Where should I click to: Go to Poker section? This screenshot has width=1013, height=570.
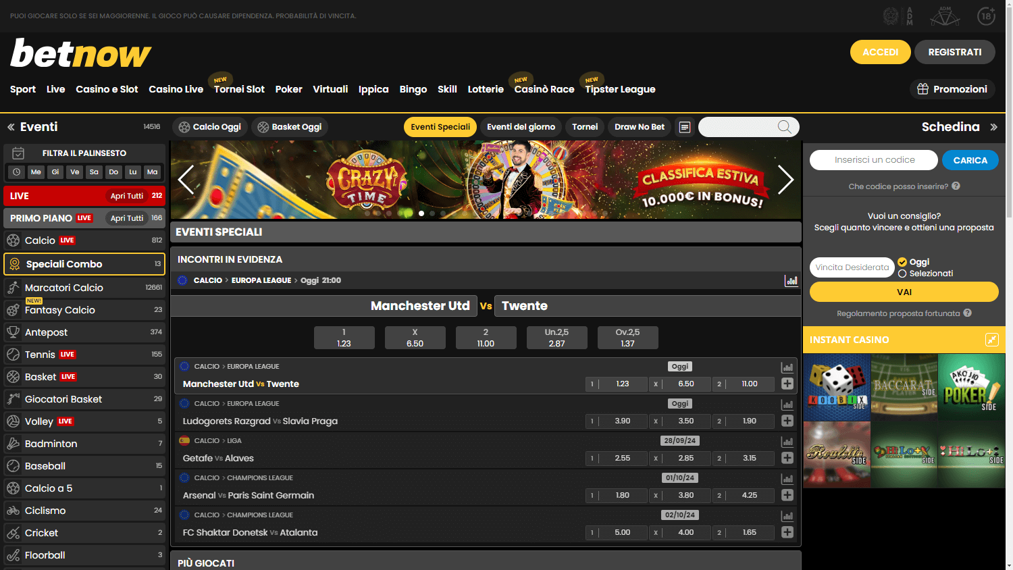click(x=288, y=89)
